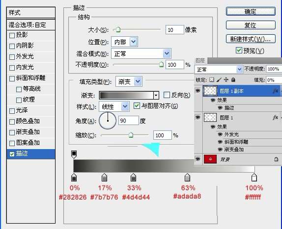Hide the 外发光 effect eye icon
The width and height of the screenshot is (282, 229).
[x=220, y=134]
